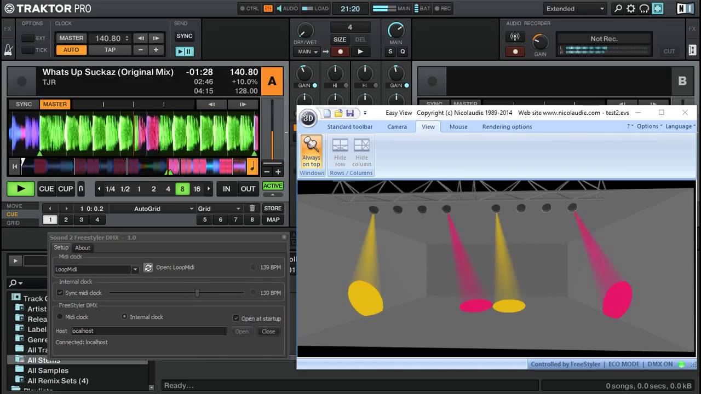Open Language menu in Easy View
Image resolution: width=701 pixels, height=394 pixels.
[x=681, y=126]
